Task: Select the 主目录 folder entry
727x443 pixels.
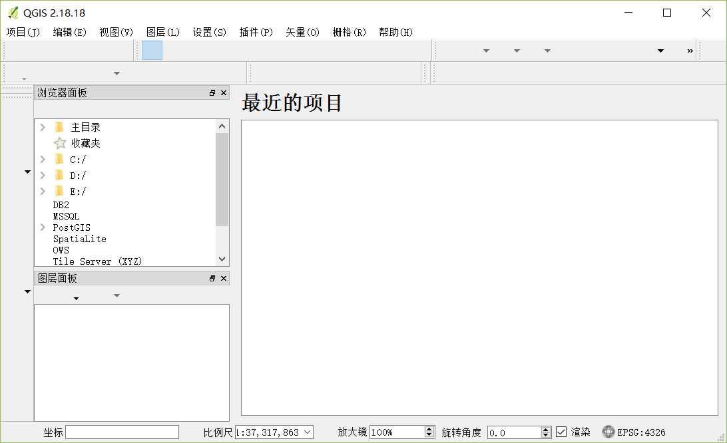Action: tap(85, 127)
